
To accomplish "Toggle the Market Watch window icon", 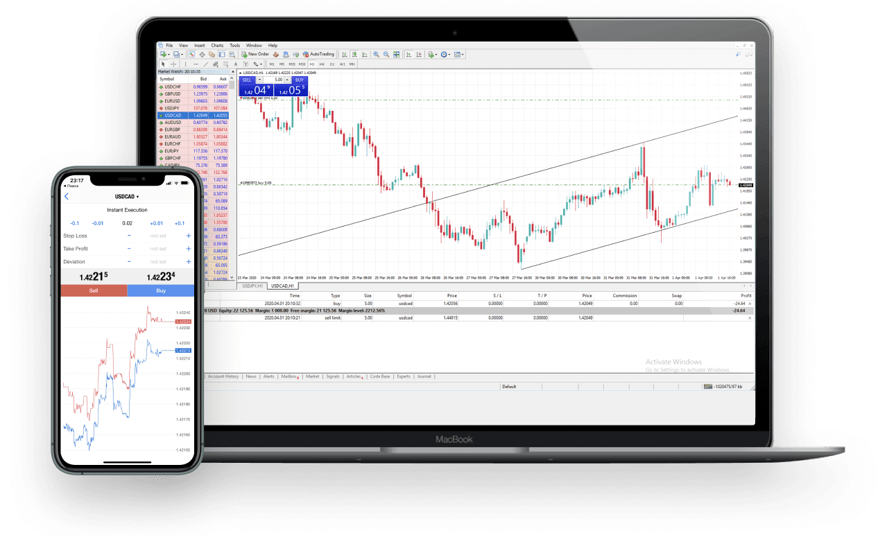I will click(191, 54).
